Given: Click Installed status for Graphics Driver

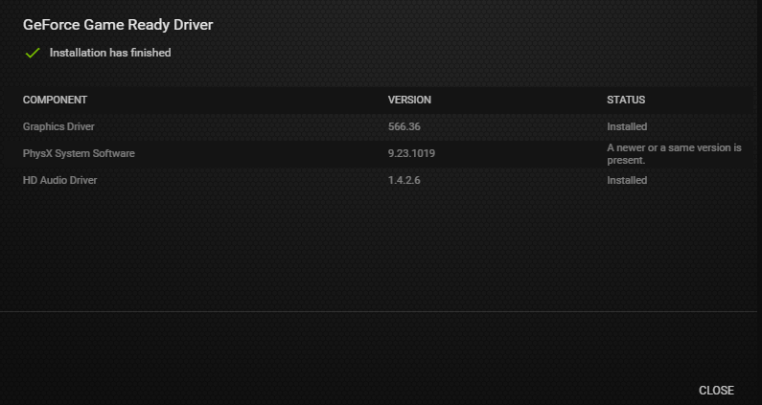Looking at the screenshot, I should coord(627,126).
